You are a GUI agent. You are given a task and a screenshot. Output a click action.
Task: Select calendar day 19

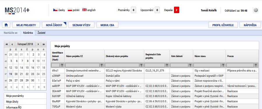click(x=10, y=74)
